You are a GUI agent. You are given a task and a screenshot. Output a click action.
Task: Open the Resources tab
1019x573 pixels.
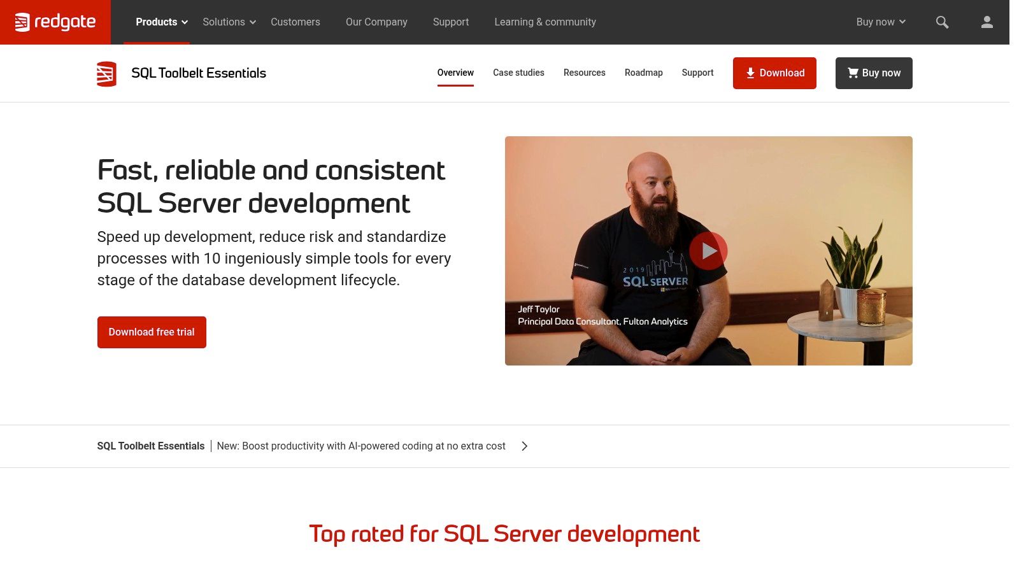584,73
